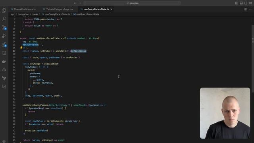Image resolution: width=254 pixels, height=143 pixels.
Task: Click 'setValue(newValue)' on line 42
Action: click(37, 131)
